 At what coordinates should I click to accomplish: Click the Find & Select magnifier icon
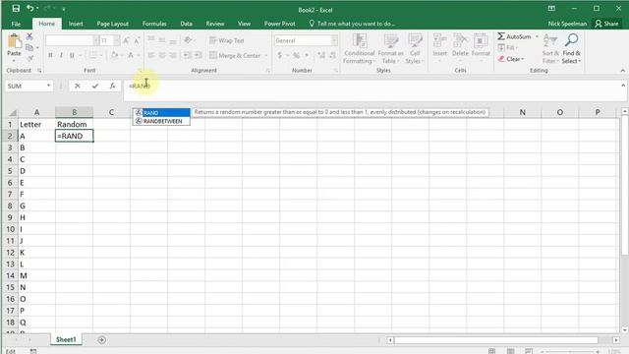[572, 40]
